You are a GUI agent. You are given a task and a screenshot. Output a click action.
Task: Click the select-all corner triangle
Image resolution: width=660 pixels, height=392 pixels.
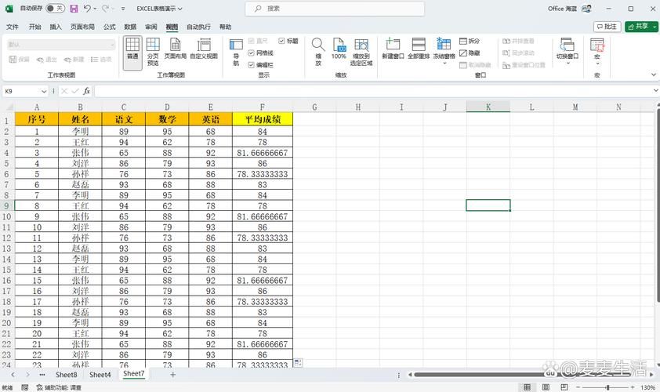tap(9, 107)
